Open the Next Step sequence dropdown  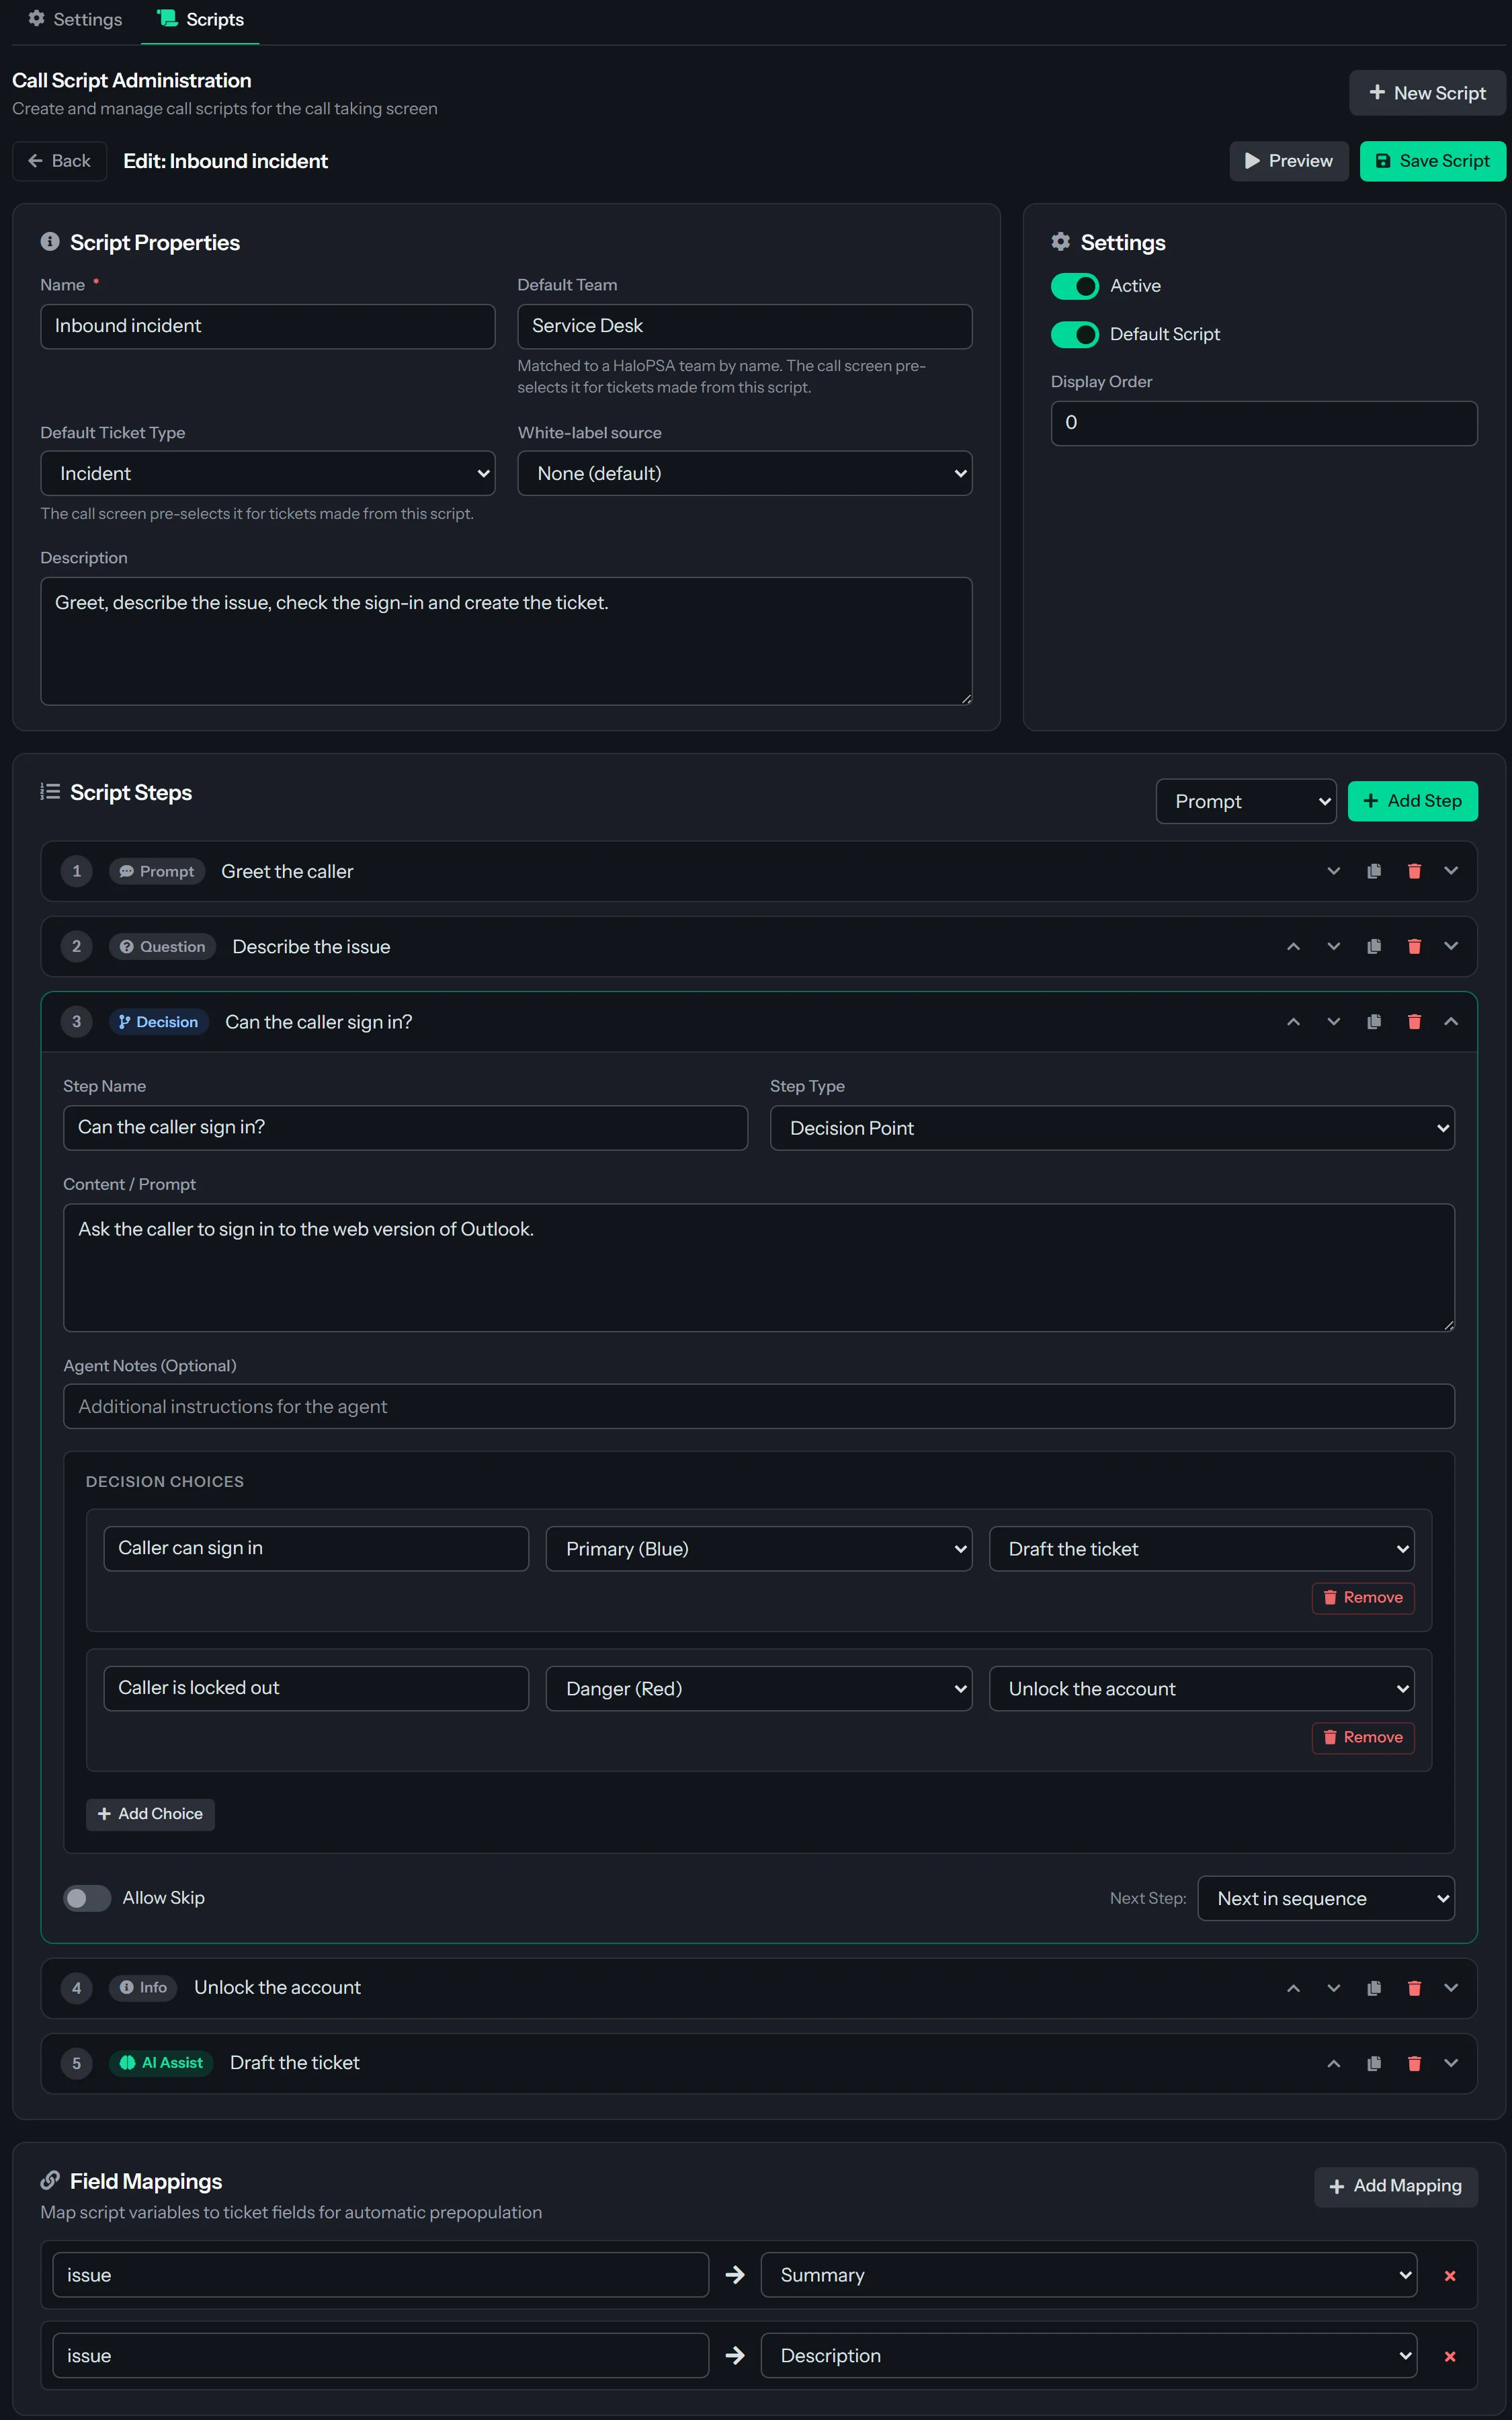[1326, 1898]
